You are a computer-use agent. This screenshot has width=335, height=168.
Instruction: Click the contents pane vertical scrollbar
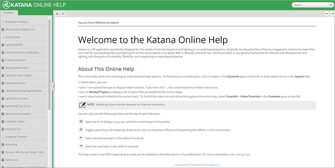coord(50,64)
